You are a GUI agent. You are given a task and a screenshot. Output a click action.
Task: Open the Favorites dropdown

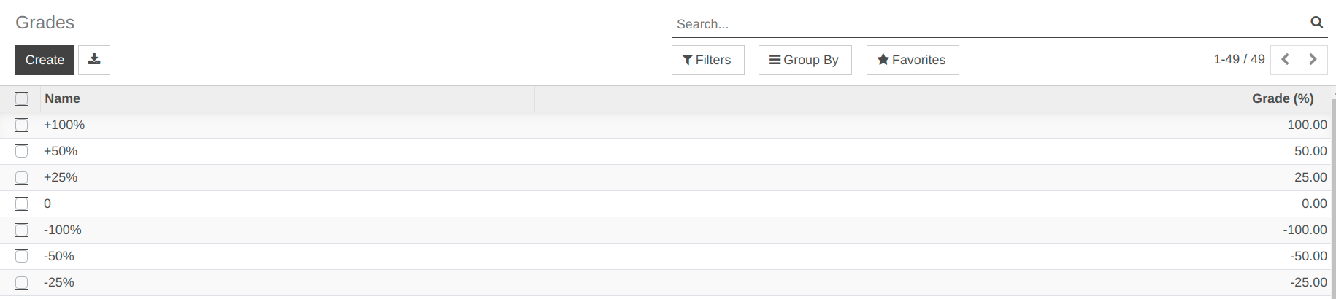(x=912, y=60)
